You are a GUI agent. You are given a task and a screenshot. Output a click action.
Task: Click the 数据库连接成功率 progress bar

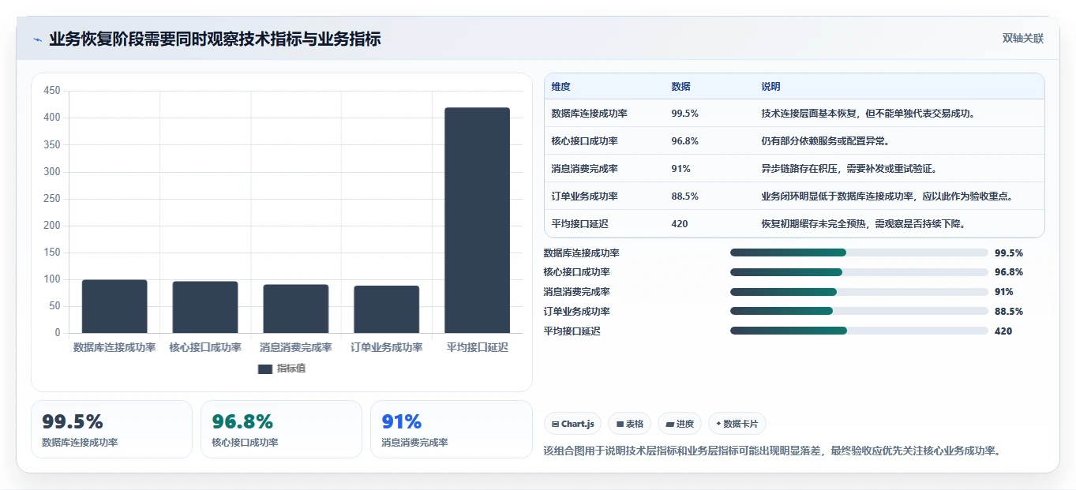859,252
